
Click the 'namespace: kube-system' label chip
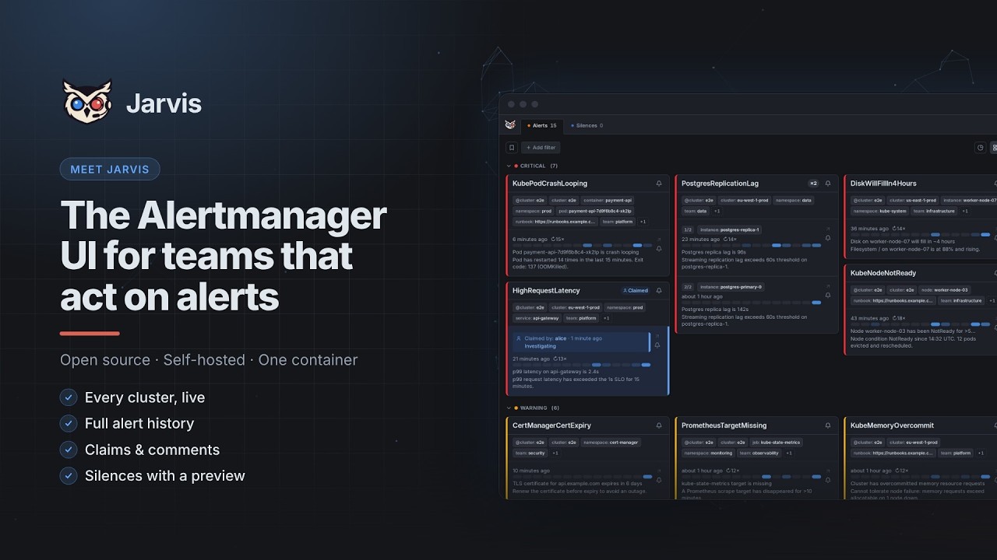pyautogui.click(x=879, y=211)
